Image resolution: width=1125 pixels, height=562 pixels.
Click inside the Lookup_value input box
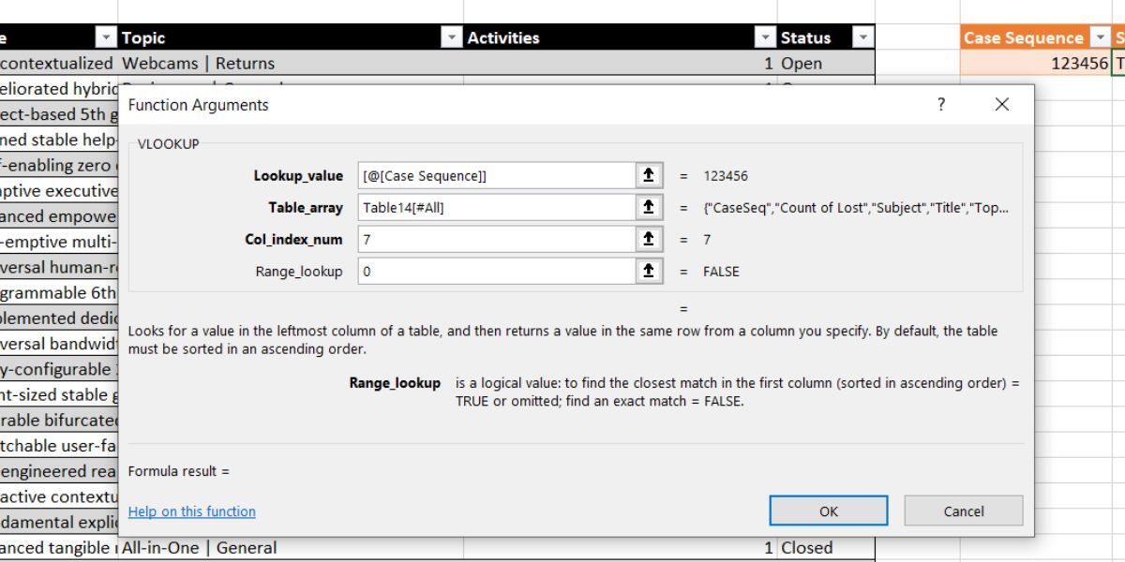click(x=497, y=174)
